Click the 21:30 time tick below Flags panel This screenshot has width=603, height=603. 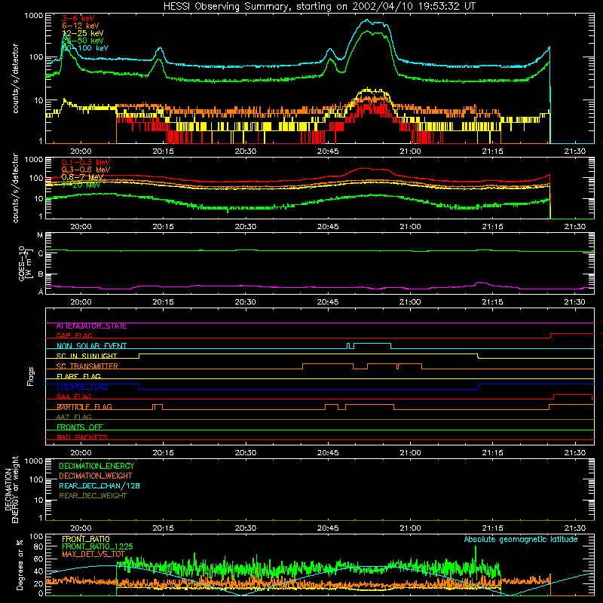point(575,453)
